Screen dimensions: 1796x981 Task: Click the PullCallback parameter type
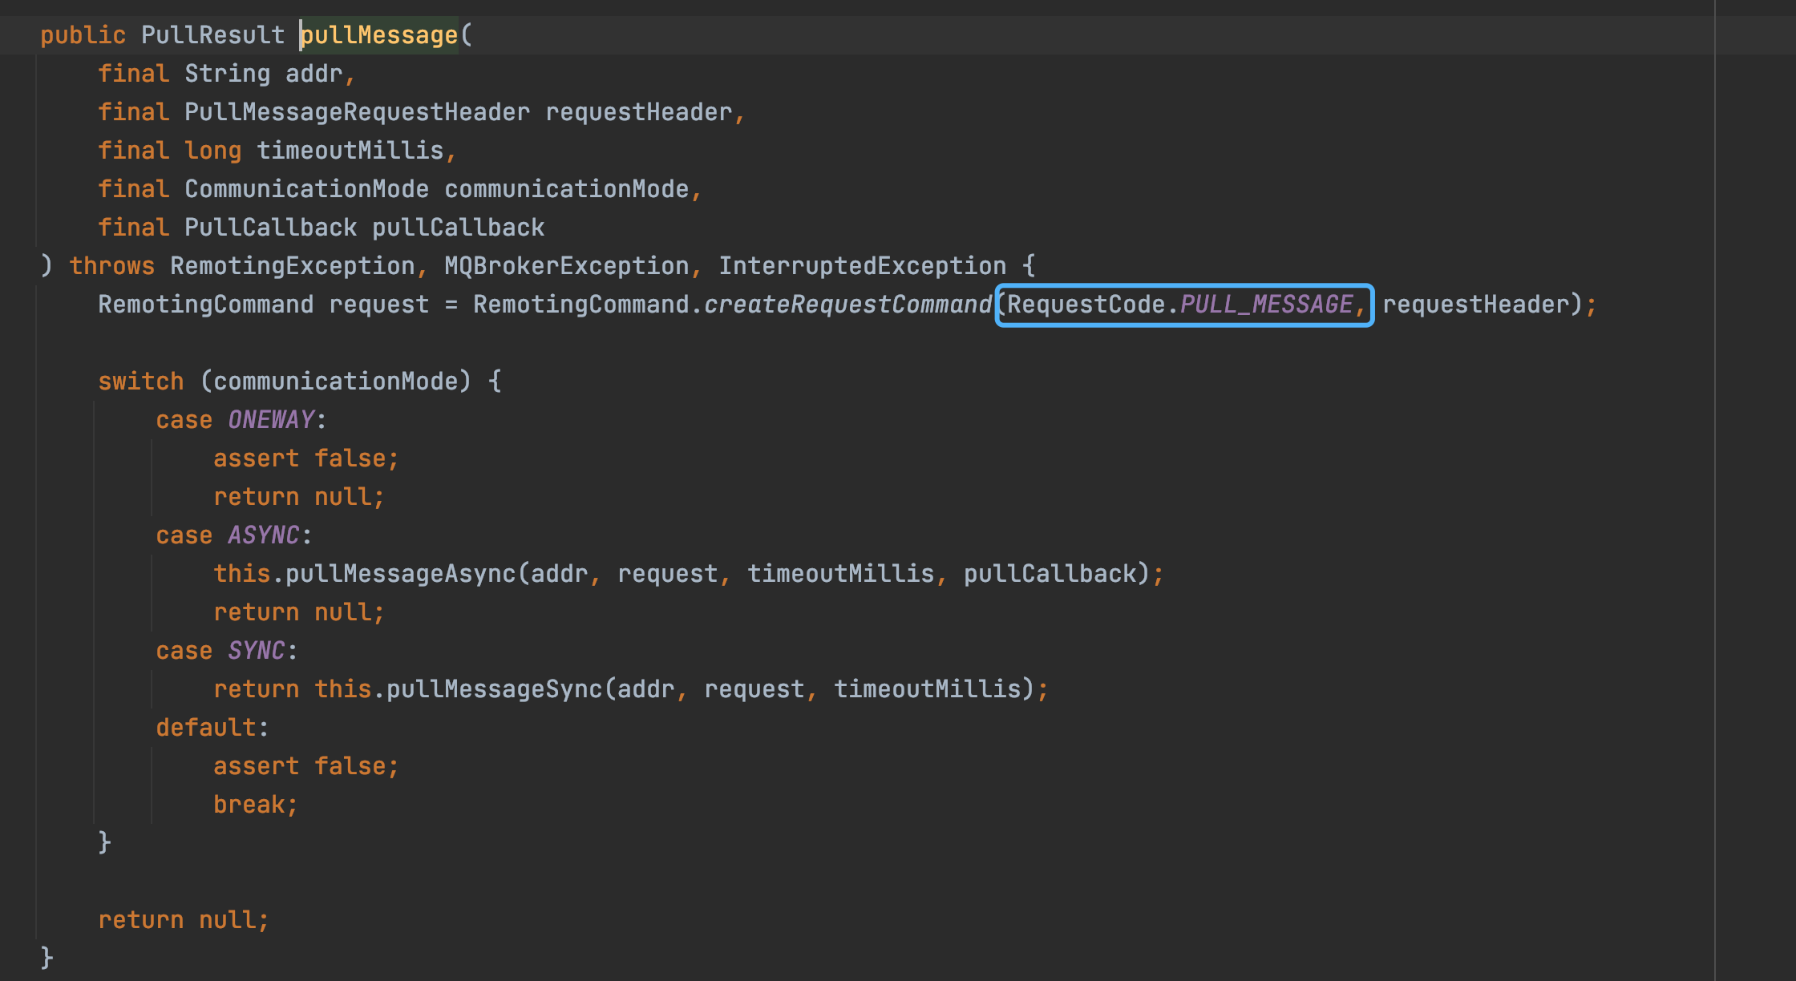point(270,228)
